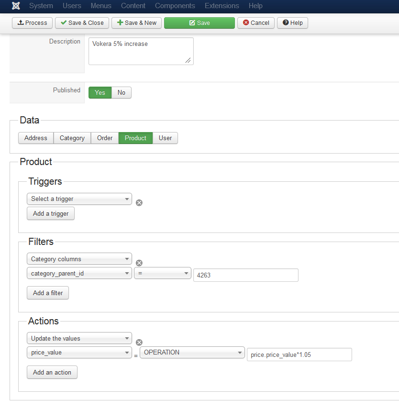
Task: Click Save & Close
Action: pyautogui.click(x=82, y=23)
